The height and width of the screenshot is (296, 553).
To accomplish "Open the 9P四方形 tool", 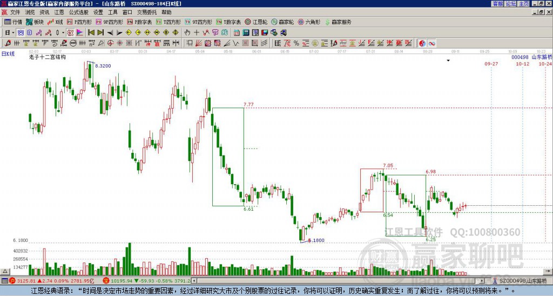I will [x=110, y=22].
